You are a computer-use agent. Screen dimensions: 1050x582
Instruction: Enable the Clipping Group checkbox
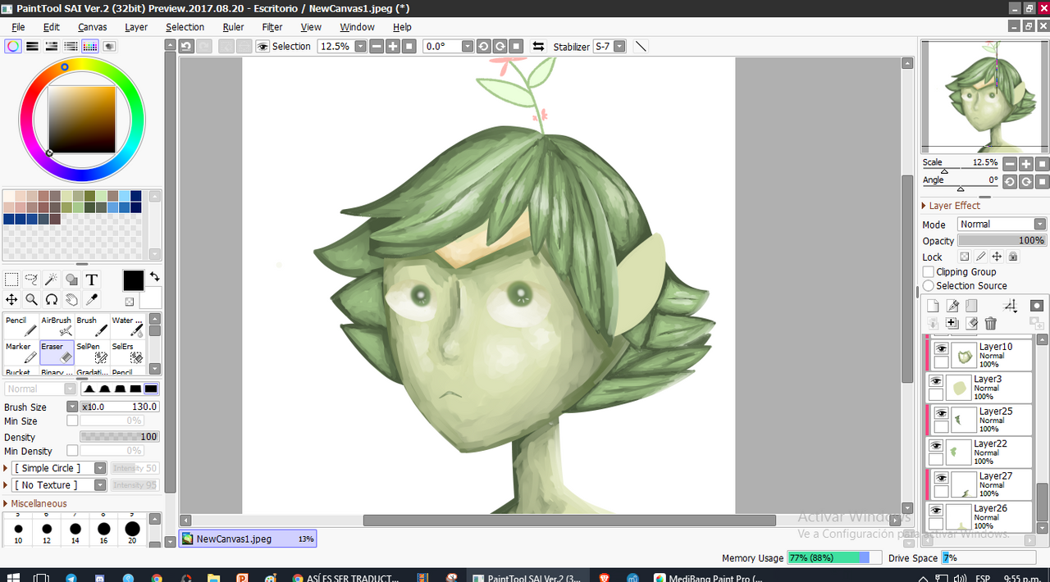(x=929, y=272)
